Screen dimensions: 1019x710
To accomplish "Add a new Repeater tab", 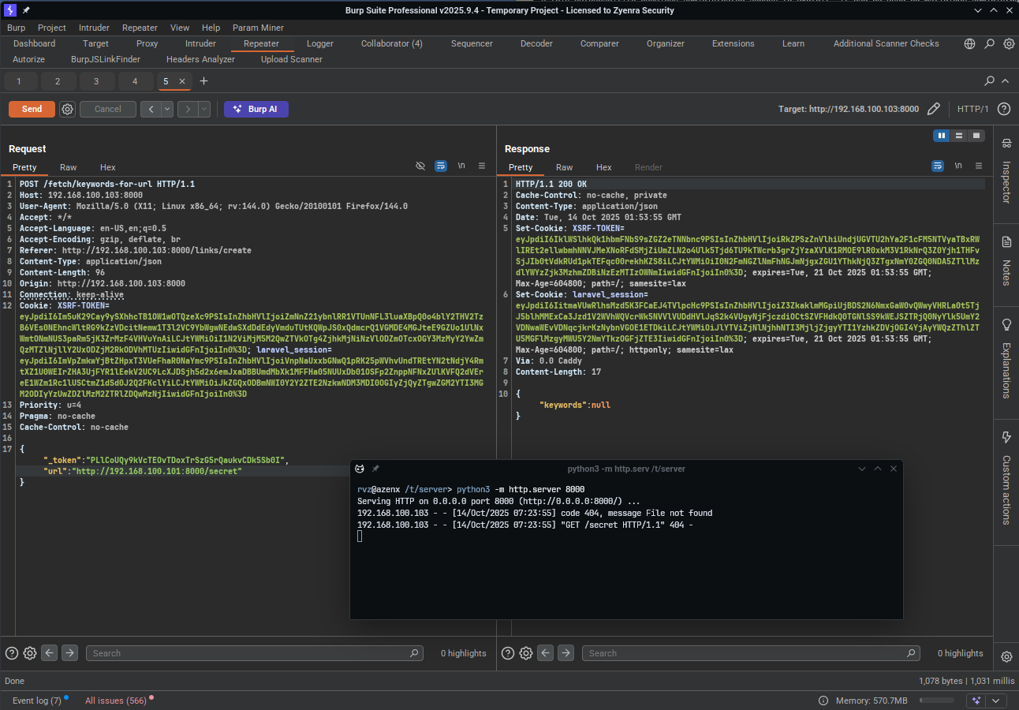I will click(x=203, y=81).
